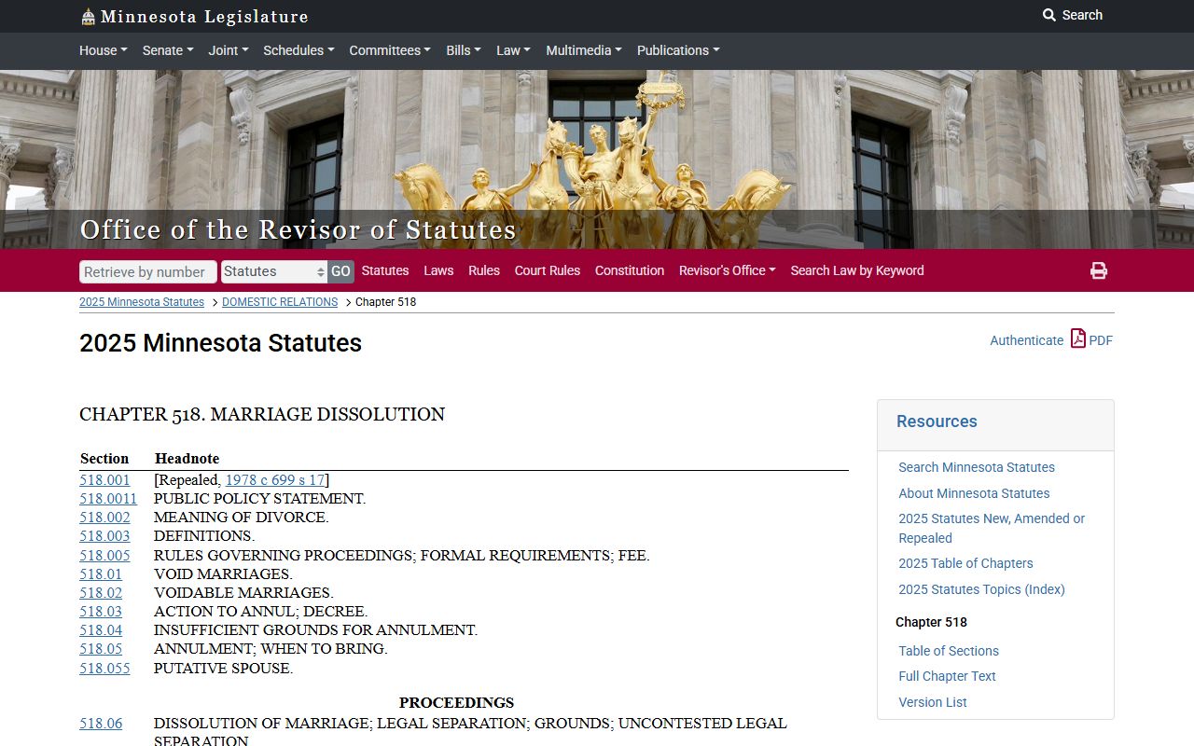Open the Statutes type select box
This screenshot has width=1194, height=746.
[274, 271]
